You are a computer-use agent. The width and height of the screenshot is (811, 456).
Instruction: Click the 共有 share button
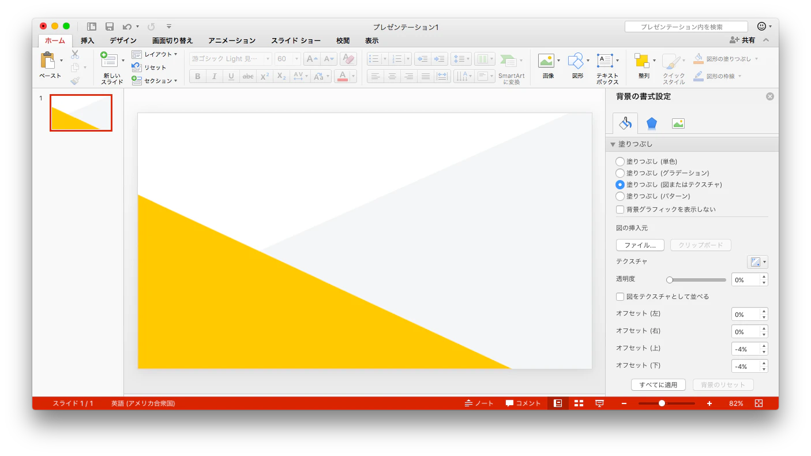point(742,40)
